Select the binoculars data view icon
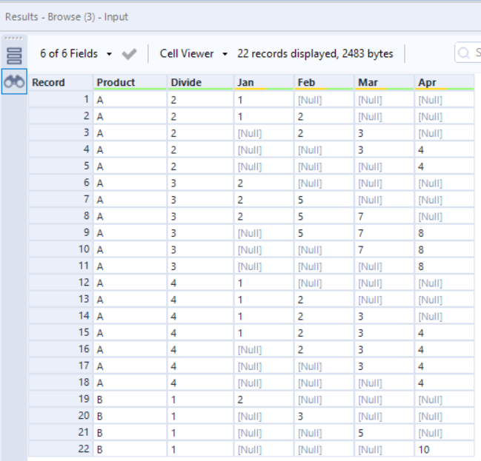Image resolution: width=481 pixels, height=461 pixels. pyautogui.click(x=14, y=82)
